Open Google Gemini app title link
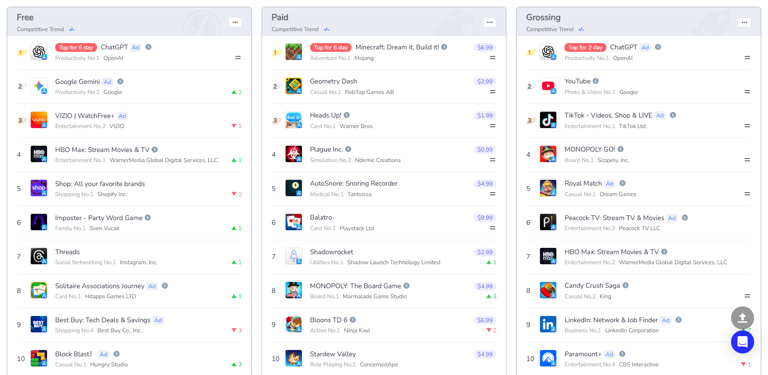768x375 pixels. coord(77,82)
